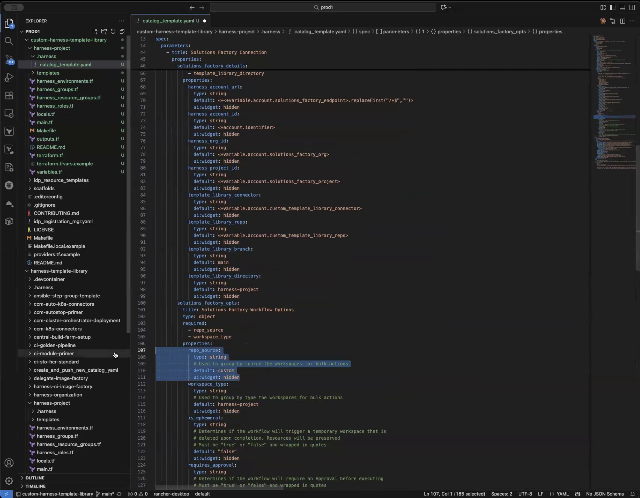Screen dimensions: 640x498
Task: Click solutions_factory_opts in the breadcrumb
Action: point(500,32)
